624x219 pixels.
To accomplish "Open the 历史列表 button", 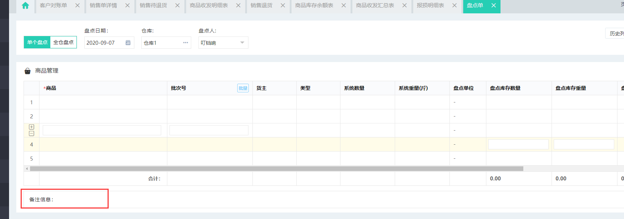I will pos(616,33).
